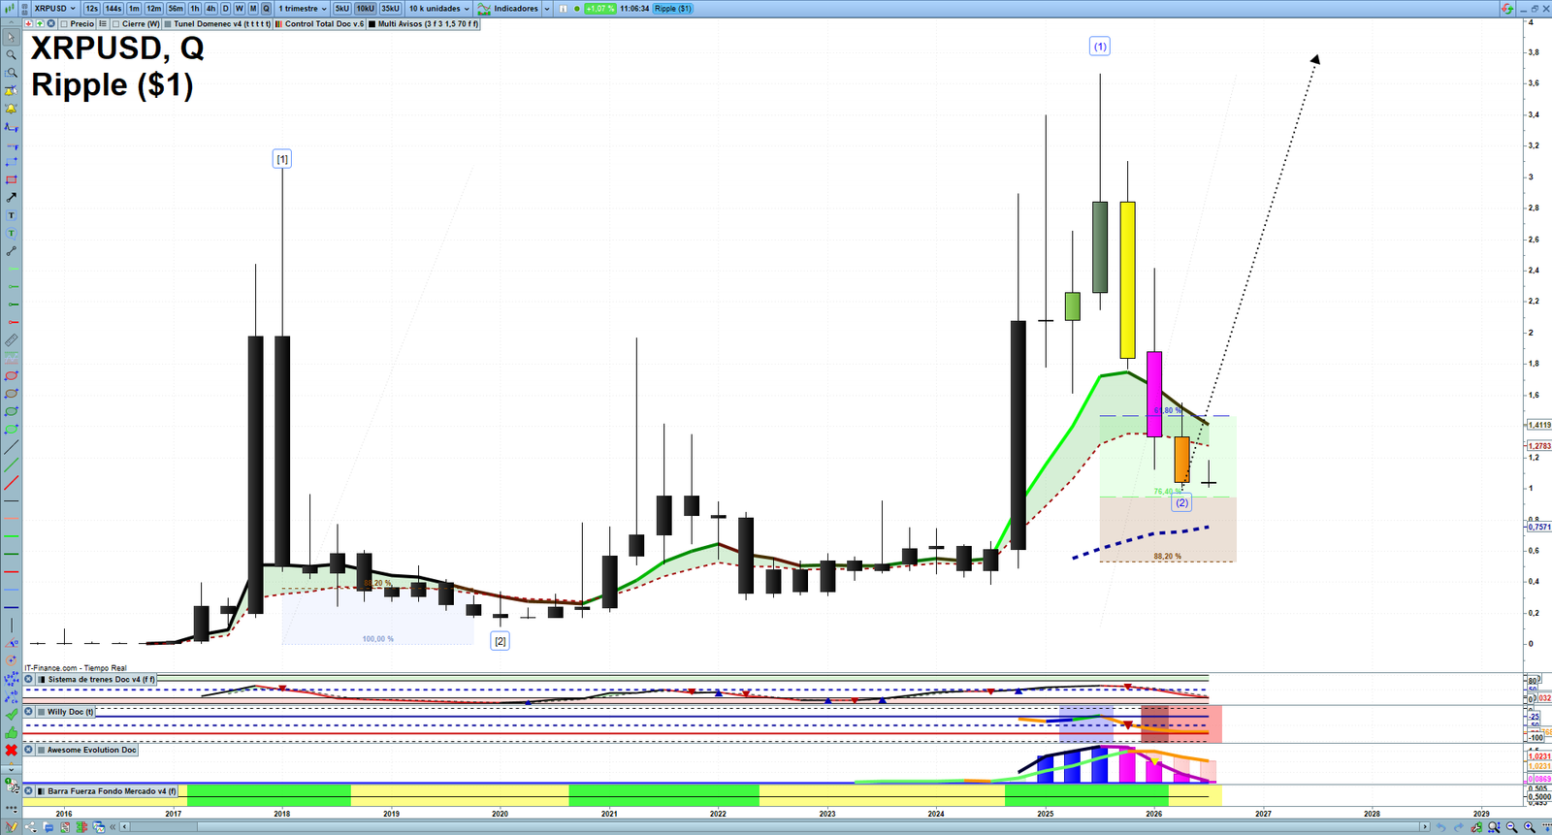Select the magnifier zoom tool
This screenshot has width=1552, height=835.
(11, 54)
